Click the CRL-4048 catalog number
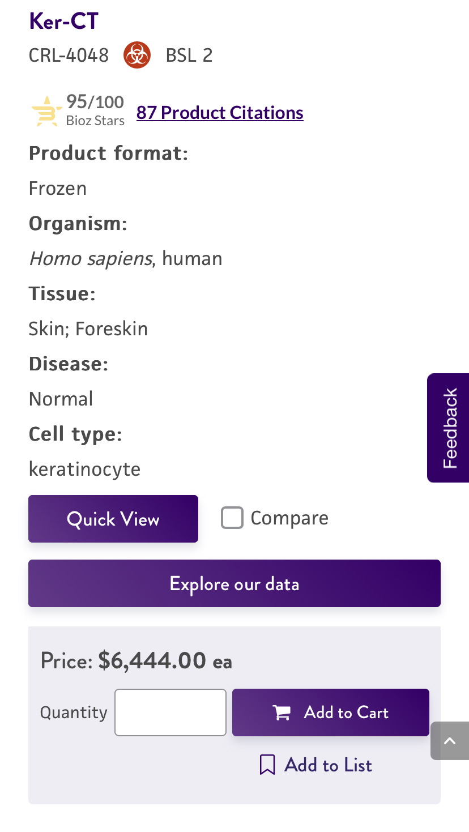 click(x=69, y=56)
